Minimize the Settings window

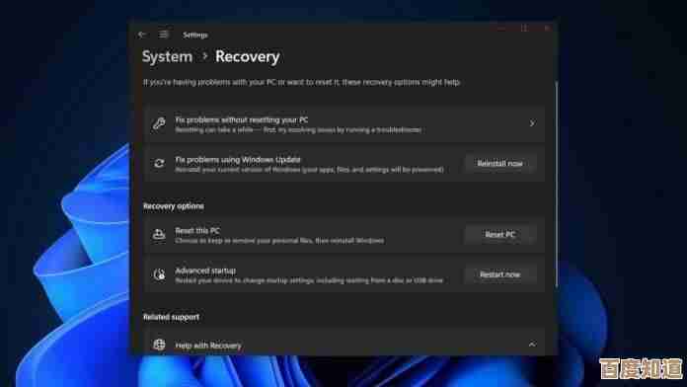[501, 29]
